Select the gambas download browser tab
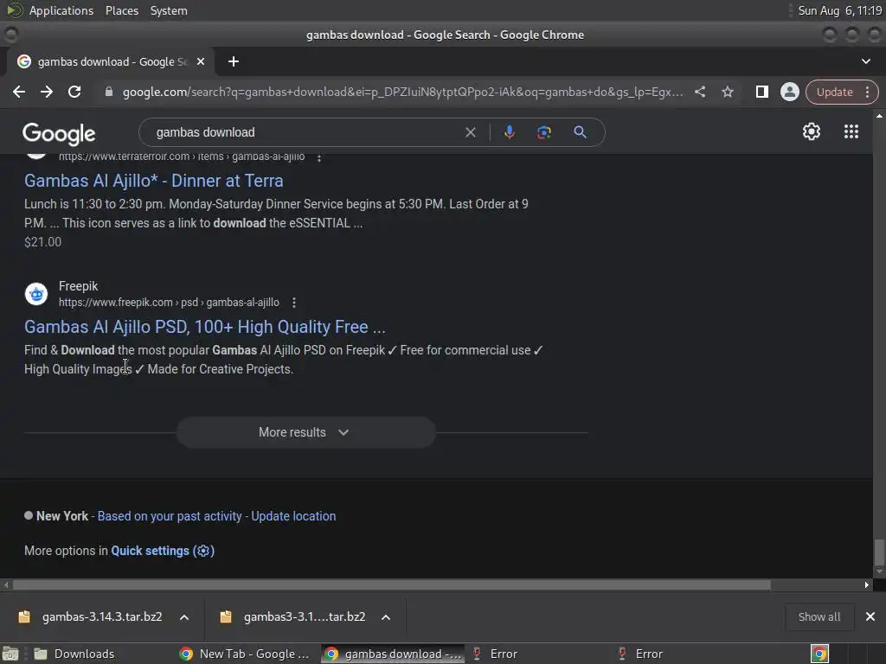 (x=111, y=61)
